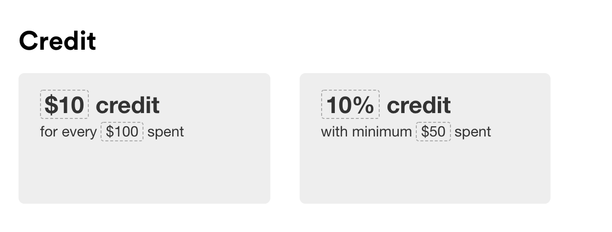Click the "for every" label text

(x=68, y=132)
